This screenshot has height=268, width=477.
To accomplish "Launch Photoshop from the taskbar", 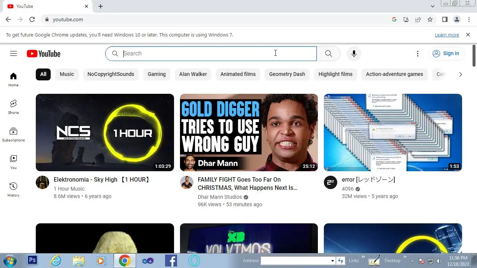I will pyautogui.click(x=32, y=261).
